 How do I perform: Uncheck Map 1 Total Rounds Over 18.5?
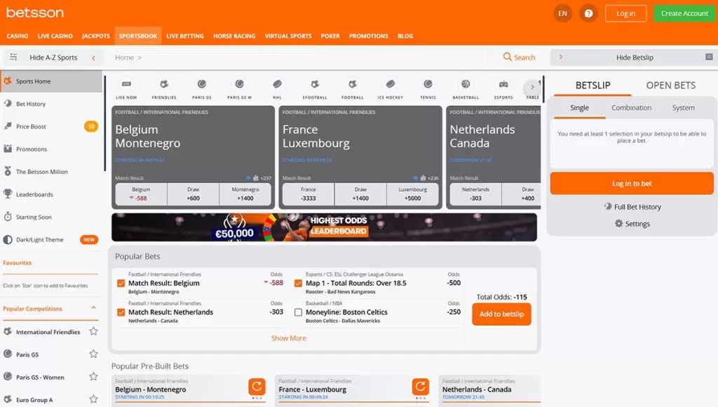pos(298,283)
